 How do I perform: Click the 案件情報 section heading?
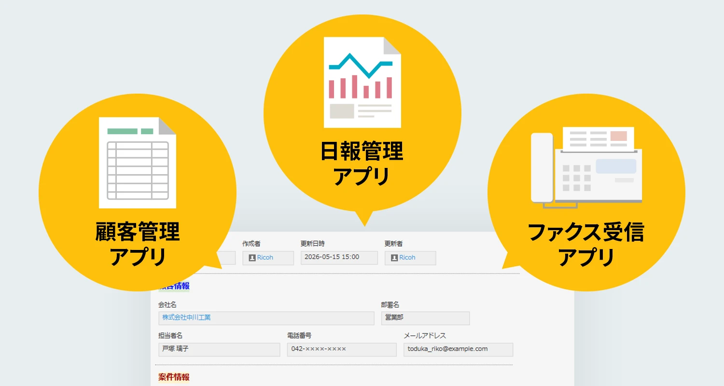tap(174, 377)
